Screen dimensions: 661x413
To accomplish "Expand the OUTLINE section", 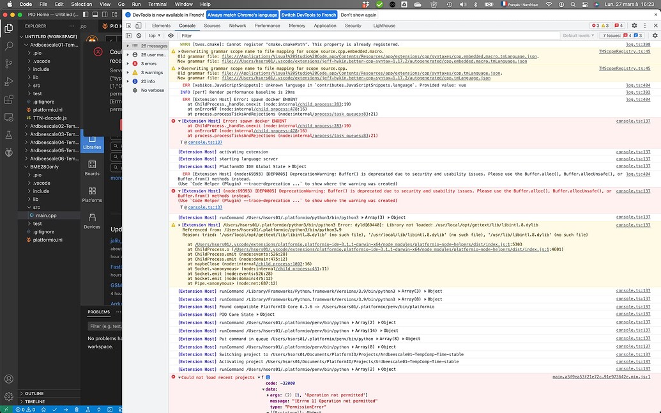I will pyautogui.click(x=50, y=394).
